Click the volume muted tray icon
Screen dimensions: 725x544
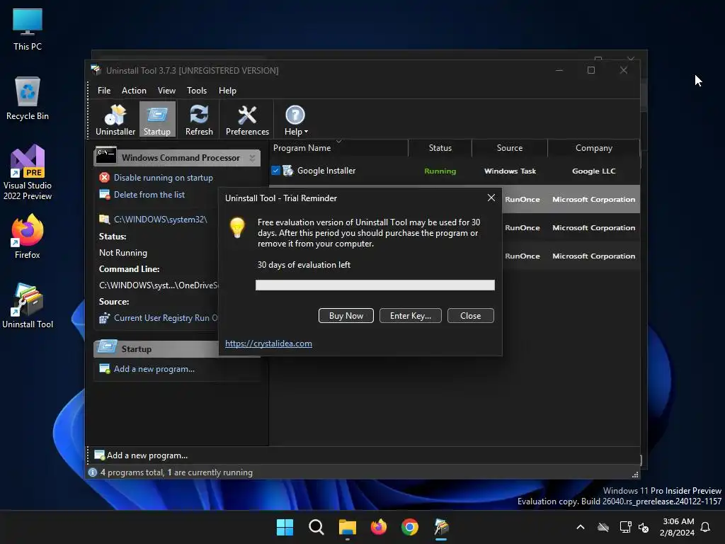coord(643,527)
